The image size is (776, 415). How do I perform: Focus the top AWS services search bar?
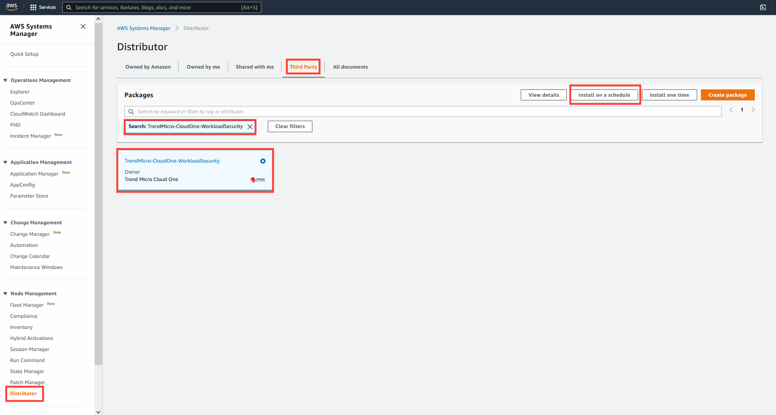162,7
